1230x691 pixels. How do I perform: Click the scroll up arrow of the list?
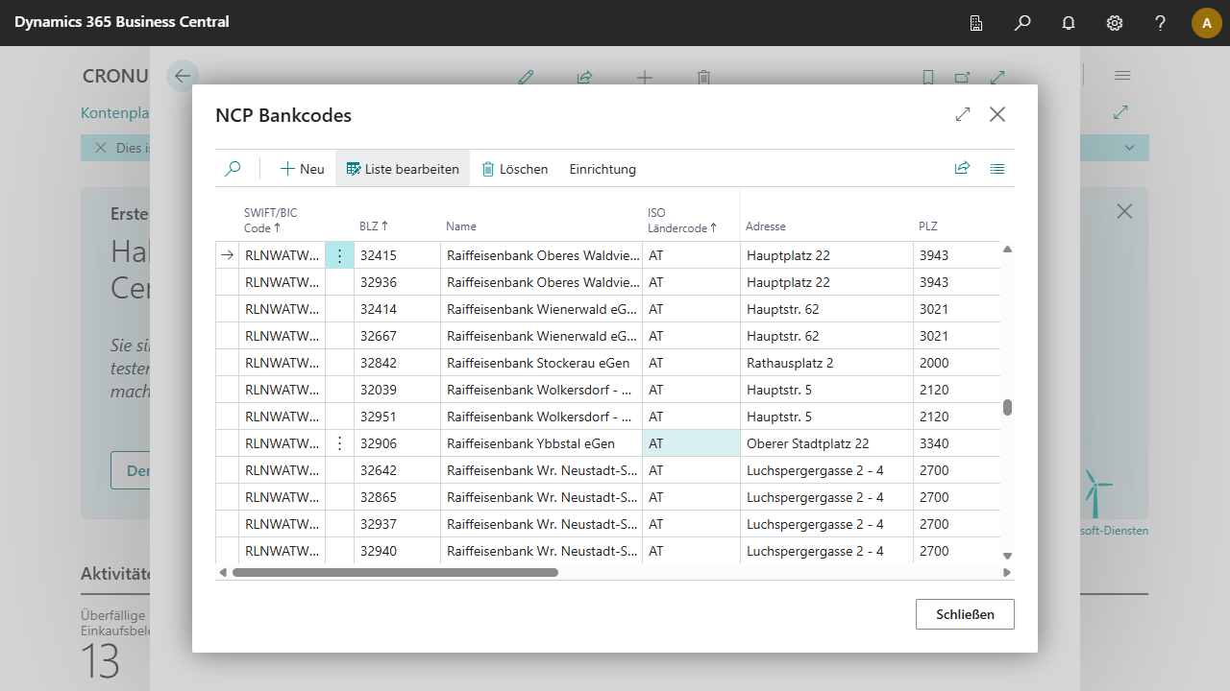pos(1008,250)
